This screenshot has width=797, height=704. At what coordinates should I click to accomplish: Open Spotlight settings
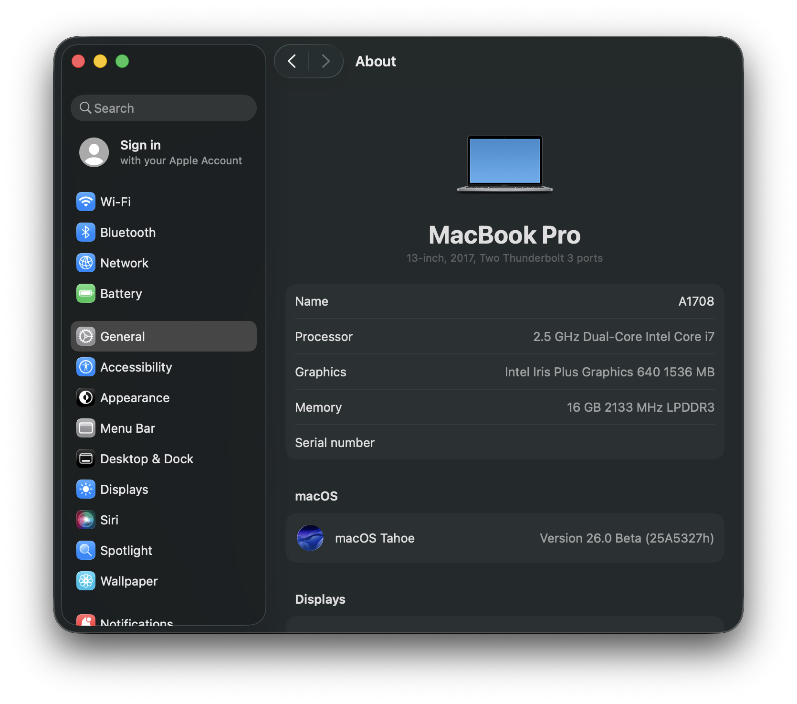[x=164, y=551]
